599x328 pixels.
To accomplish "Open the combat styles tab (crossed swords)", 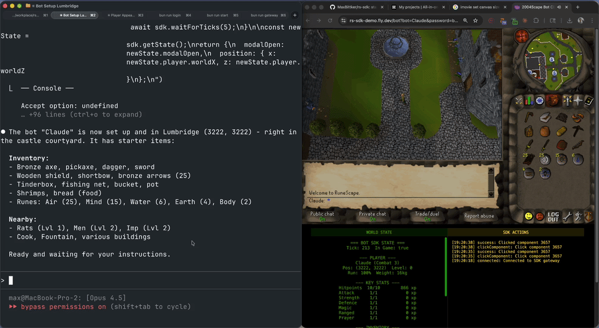I will (x=518, y=101).
